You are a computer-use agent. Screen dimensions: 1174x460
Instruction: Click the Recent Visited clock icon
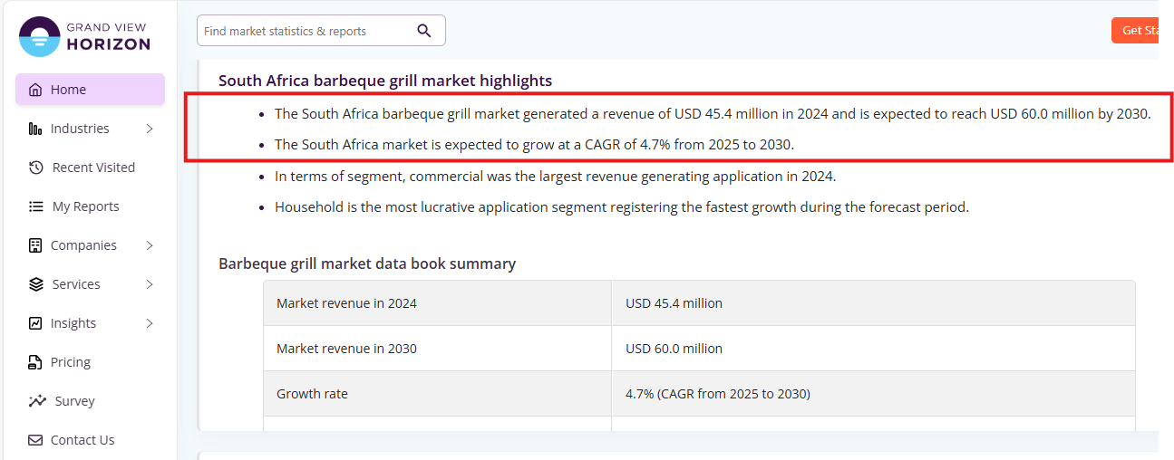click(36, 168)
